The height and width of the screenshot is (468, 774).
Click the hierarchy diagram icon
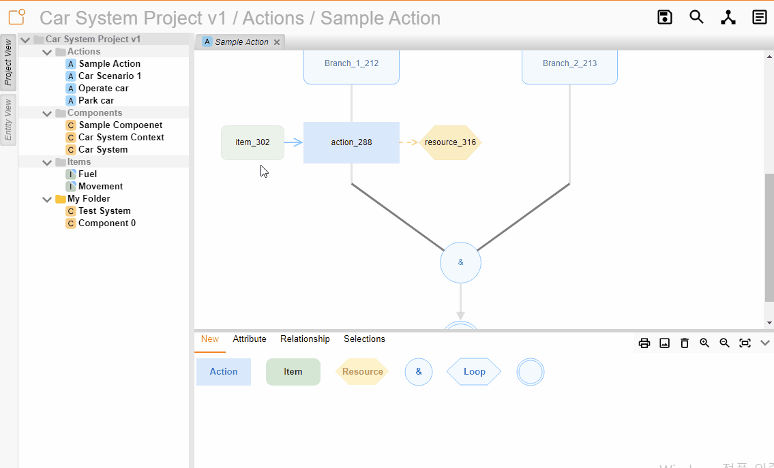(x=728, y=17)
